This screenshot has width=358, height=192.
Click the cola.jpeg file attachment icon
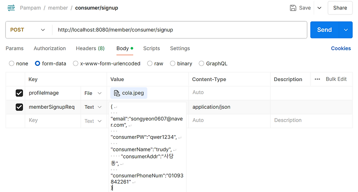pos(117,93)
